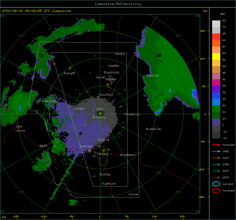Viewport: 236px width, 220px height.
Task: Click the Calgary city label
Action: point(102,154)
